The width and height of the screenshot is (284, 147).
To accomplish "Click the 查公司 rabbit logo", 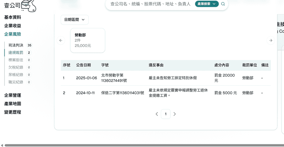I will 20,5.
